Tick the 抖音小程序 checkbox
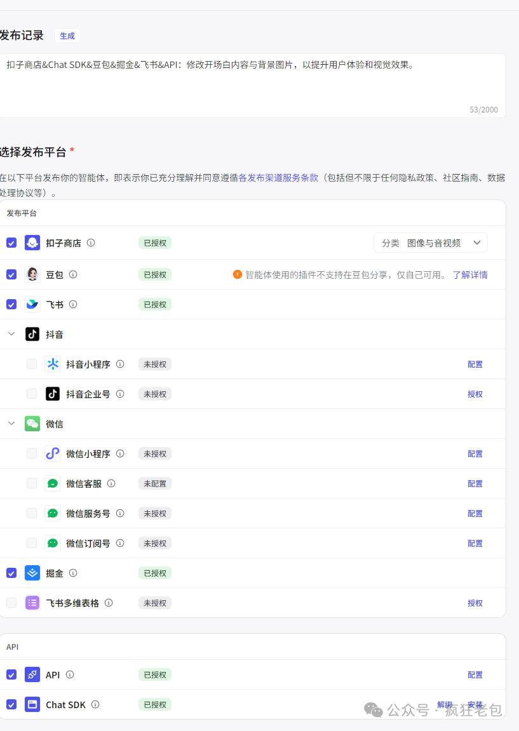519x731 pixels. (x=32, y=364)
